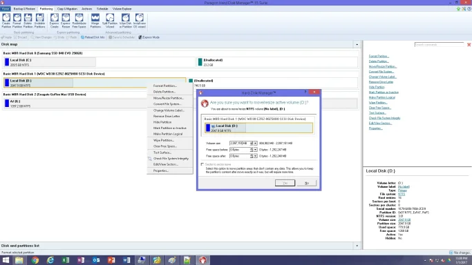Open the Free space before unit dropdown
This screenshot has width=472, height=265.
(x=255, y=150)
